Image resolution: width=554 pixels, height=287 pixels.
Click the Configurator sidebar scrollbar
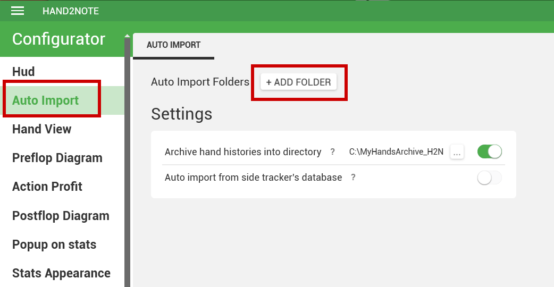point(127,163)
